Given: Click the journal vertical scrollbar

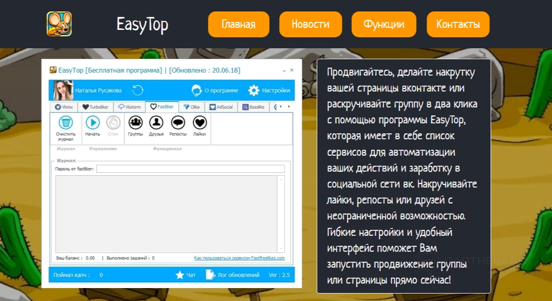Looking at the screenshot, I should pos(281,214).
